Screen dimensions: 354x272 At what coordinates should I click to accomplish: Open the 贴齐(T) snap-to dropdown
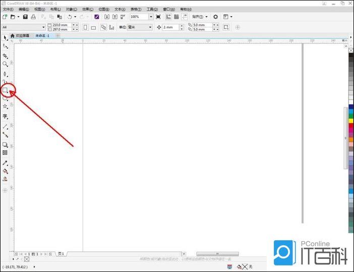[x=200, y=17]
